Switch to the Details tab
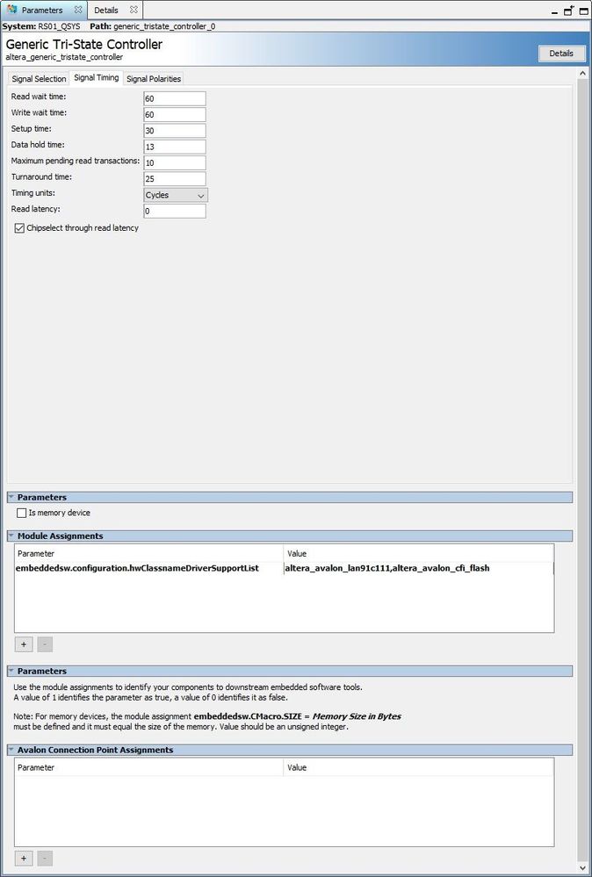The width and height of the screenshot is (592, 877). tap(105, 10)
